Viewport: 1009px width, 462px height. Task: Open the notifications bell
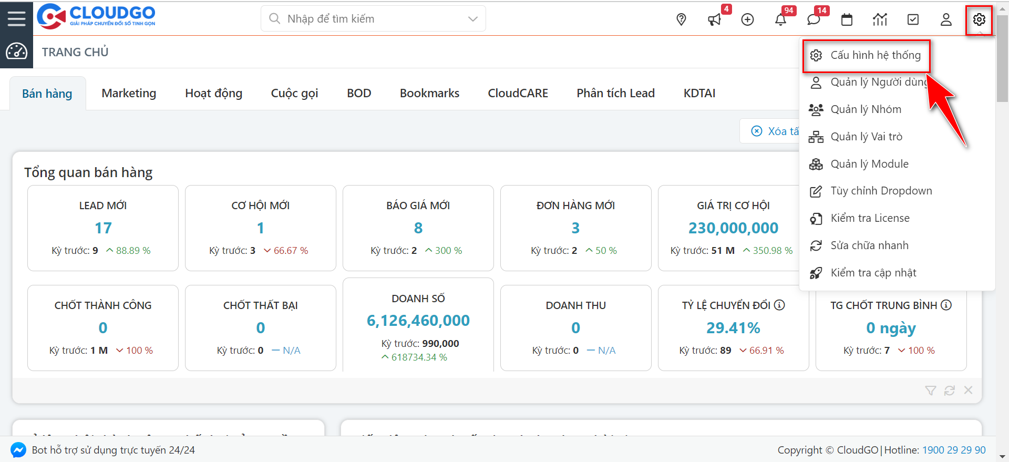pyautogui.click(x=780, y=19)
